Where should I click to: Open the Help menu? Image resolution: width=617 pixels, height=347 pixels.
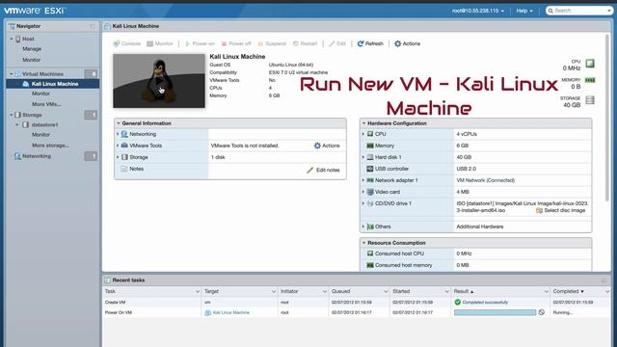pyautogui.click(x=524, y=11)
